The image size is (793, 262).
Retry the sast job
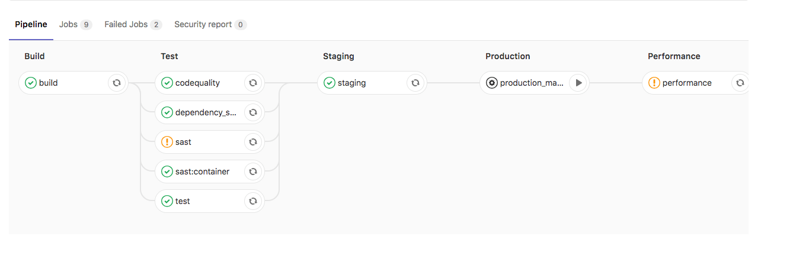[253, 142]
